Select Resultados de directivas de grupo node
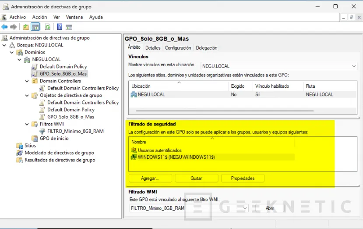 point(60,160)
